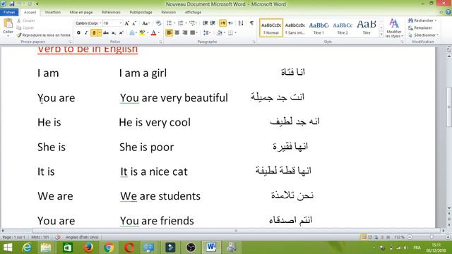Open line spacing dropdown
The height and width of the screenshot is (254, 452).
[207, 33]
